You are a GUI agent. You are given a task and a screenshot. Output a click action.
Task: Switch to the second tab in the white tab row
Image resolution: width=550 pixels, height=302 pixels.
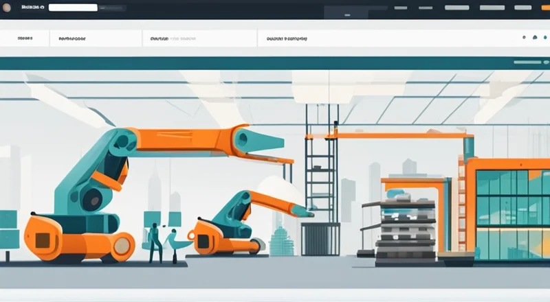click(74, 40)
